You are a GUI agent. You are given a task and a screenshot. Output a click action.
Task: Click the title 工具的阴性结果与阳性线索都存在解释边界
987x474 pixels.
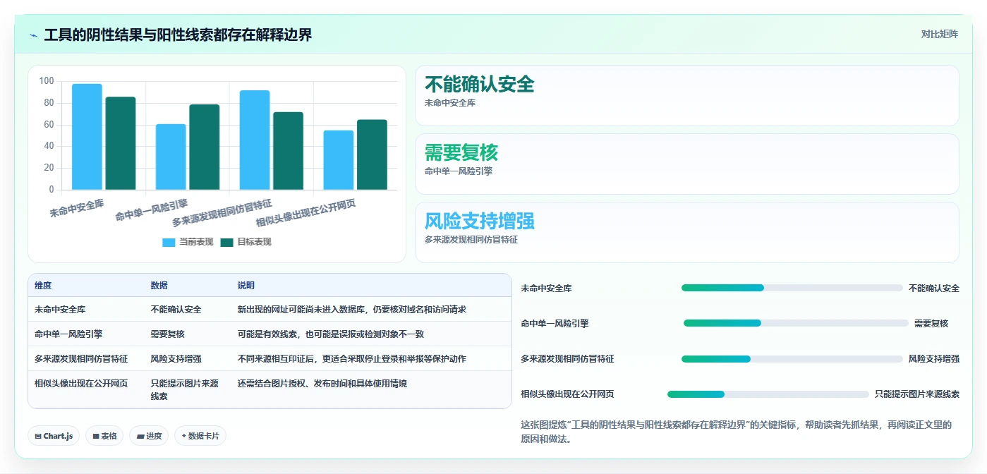[x=178, y=35]
